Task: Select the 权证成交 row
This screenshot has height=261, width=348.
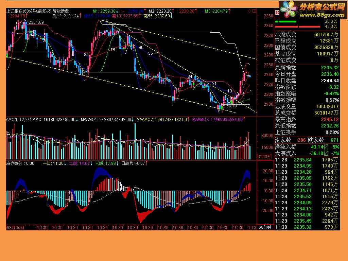Action: coord(307,60)
